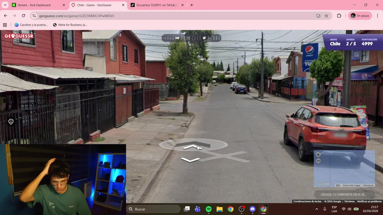Viewport: 383px width, 215px height.
Task: Open 'Caroline y la puerta...' bookmark
Action: pyautogui.click(x=31, y=25)
